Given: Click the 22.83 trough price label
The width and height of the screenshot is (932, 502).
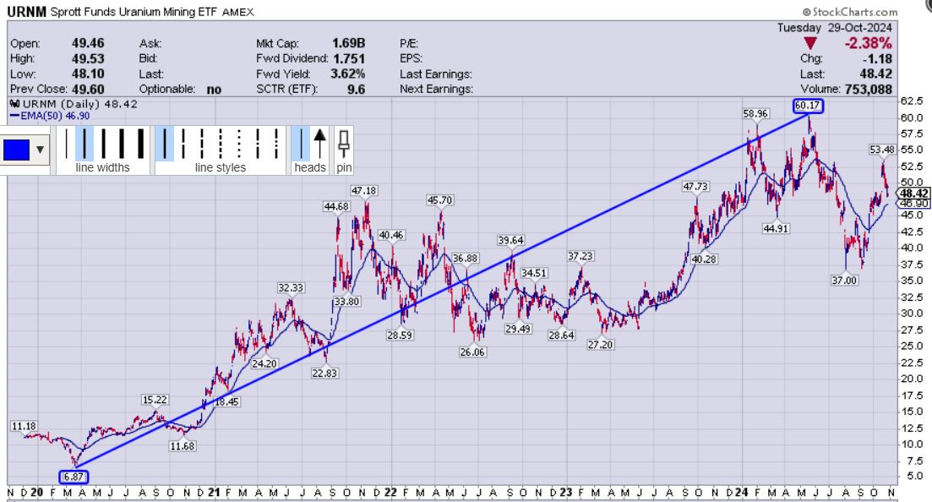Looking at the screenshot, I should pos(324,374).
